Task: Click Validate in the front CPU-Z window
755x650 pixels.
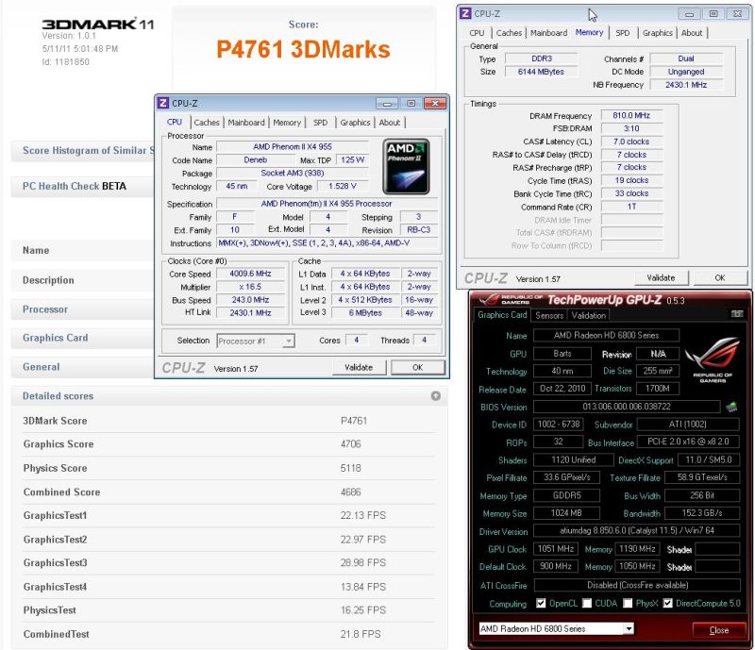Action: coord(359,367)
